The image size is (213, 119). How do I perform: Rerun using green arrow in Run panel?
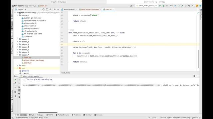(15, 80)
